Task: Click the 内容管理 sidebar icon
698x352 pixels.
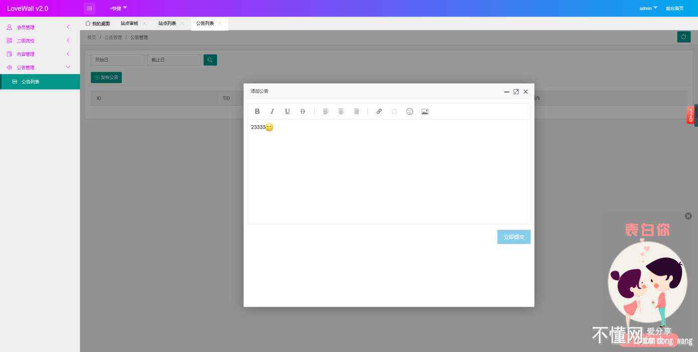Action: tap(9, 54)
